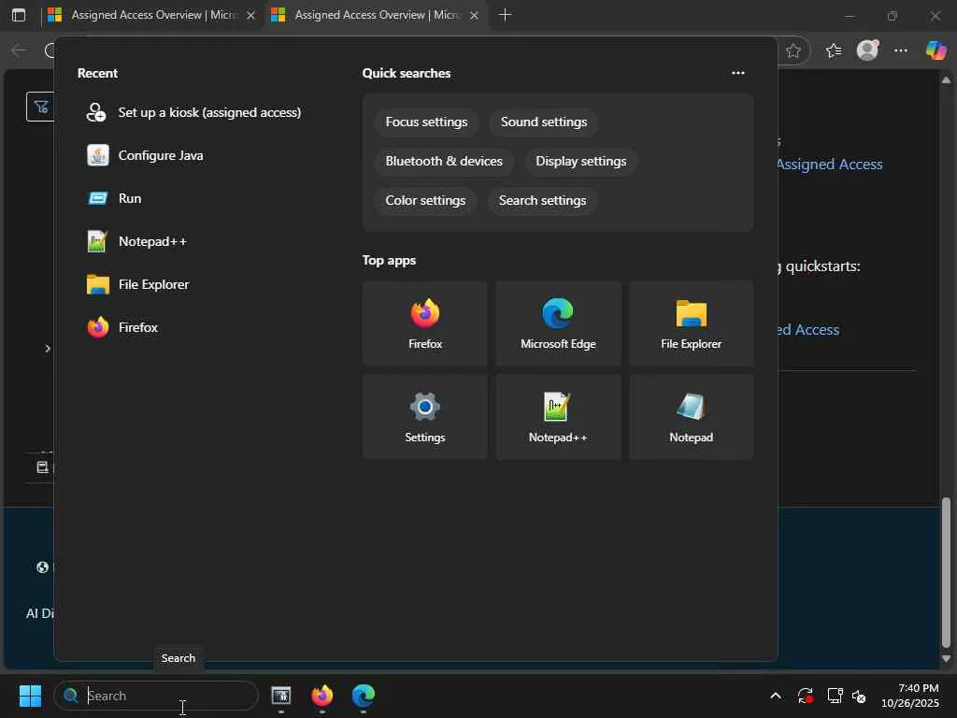Screen dimensions: 957x718
Task: Select Bluetooth & devices quick search
Action: (x=444, y=161)
